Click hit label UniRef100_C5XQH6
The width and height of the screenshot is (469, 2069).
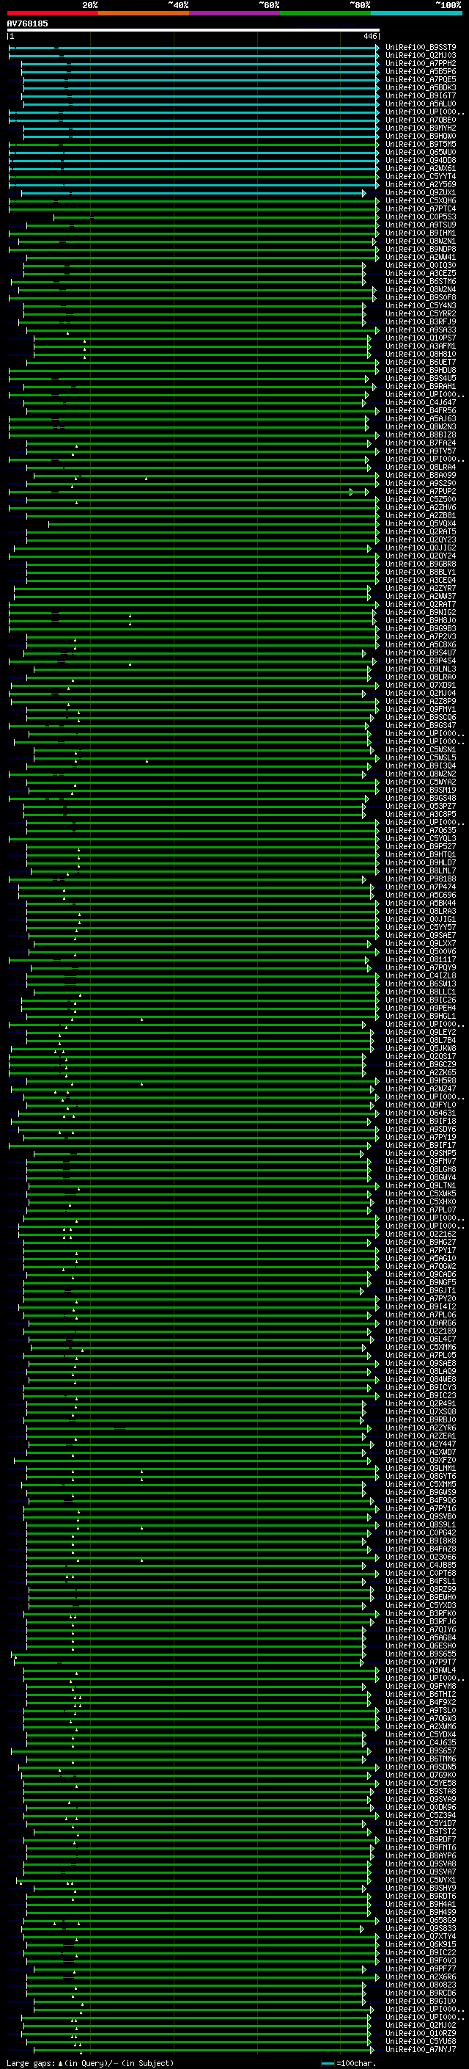(421, 201)
